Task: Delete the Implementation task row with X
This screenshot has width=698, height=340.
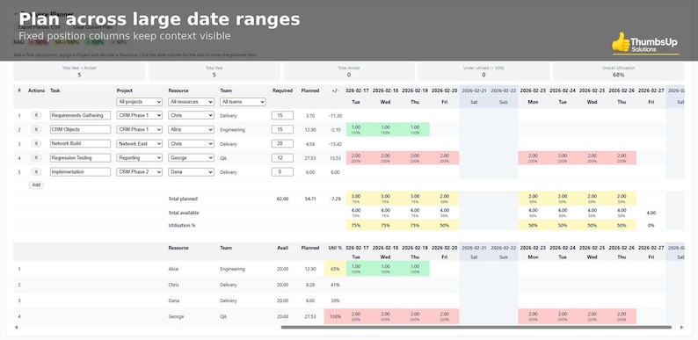Action: pyautogui.click(x=37, y=172)
